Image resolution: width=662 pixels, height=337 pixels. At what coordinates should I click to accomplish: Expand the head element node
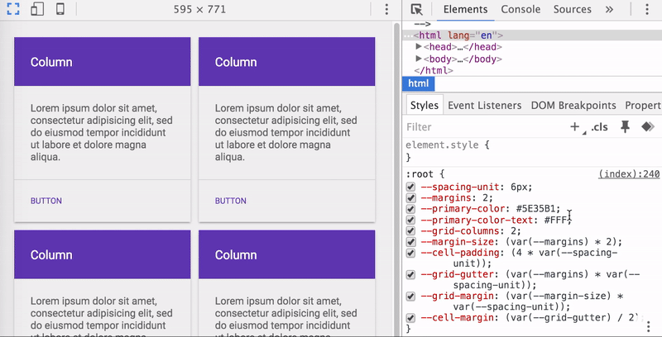click(419, 47)
